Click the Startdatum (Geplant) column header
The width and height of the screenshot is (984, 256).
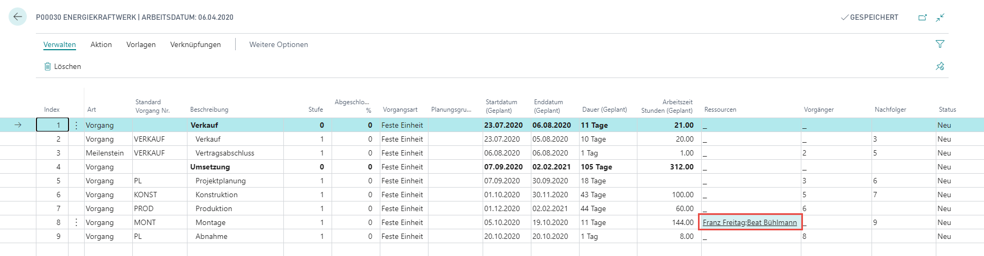pos(501,106)
